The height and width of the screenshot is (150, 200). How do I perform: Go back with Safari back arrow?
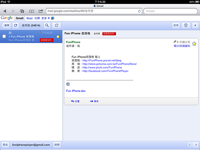(x=5, y=11)
